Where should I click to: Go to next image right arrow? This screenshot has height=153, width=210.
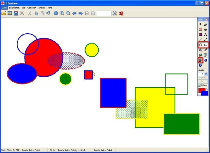tap(81, 13)
